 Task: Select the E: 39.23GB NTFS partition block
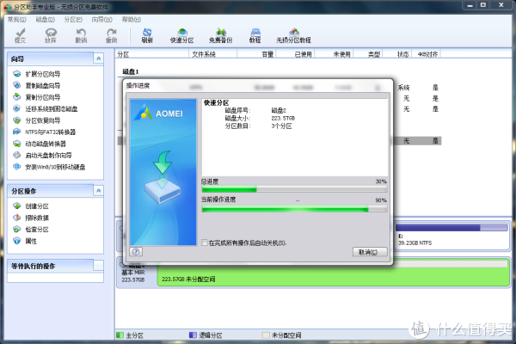(452, 236)
